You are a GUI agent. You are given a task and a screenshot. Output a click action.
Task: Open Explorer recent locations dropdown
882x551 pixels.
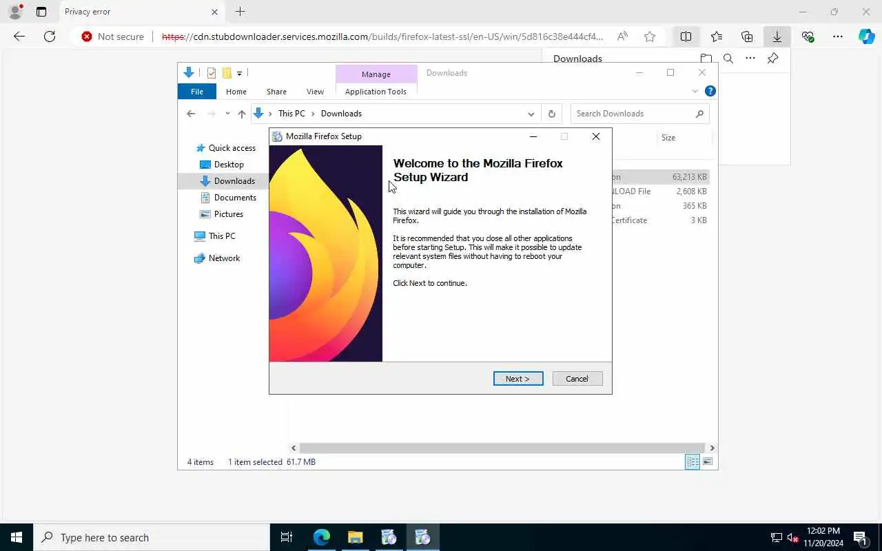(227, 114)
